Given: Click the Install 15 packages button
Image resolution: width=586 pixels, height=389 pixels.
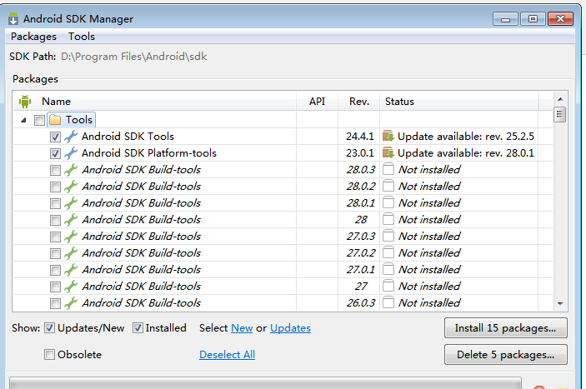Looking at the screenshot, I should click(506, 327).
